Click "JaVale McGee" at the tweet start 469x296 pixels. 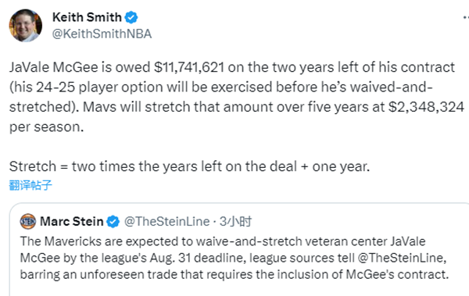coord(53,67)
